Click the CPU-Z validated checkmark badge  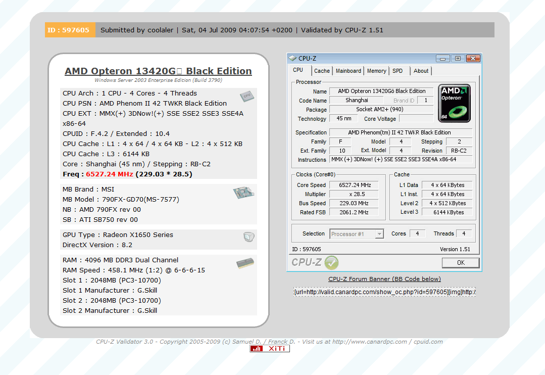pos(331,263)
